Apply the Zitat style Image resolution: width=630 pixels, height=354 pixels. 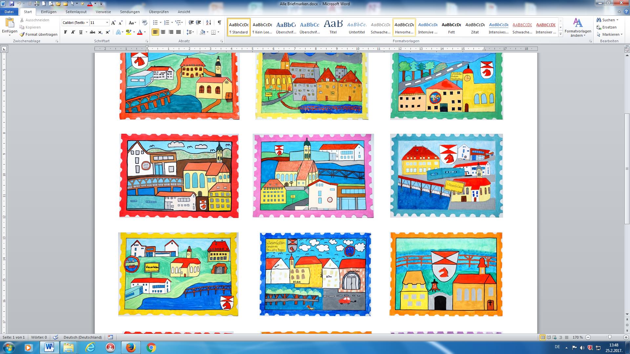tap(475, 27)
